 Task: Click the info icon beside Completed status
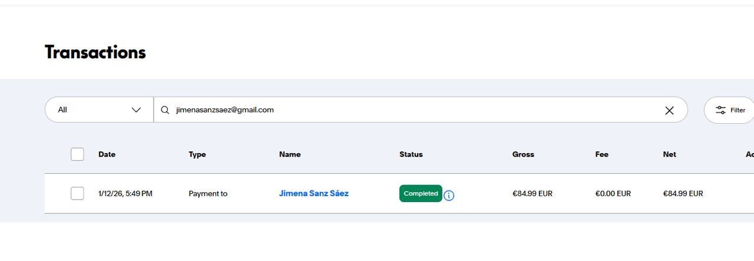pos(449,196)
